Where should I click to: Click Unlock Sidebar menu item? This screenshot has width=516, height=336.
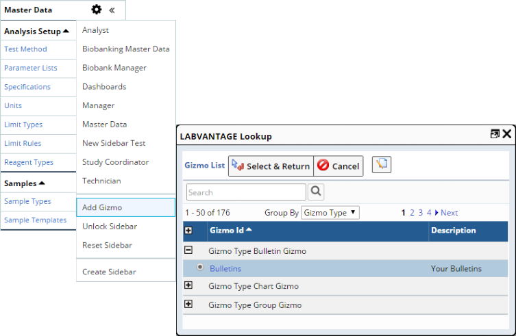[x=110, y=227]
